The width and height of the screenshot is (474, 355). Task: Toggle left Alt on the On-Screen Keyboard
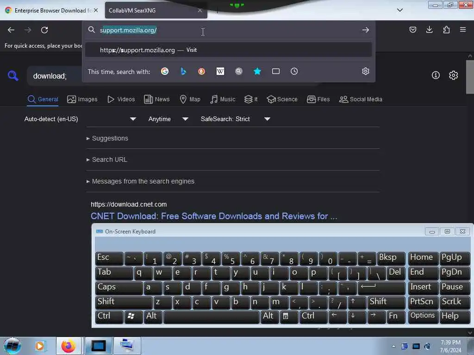pos(153,317)
